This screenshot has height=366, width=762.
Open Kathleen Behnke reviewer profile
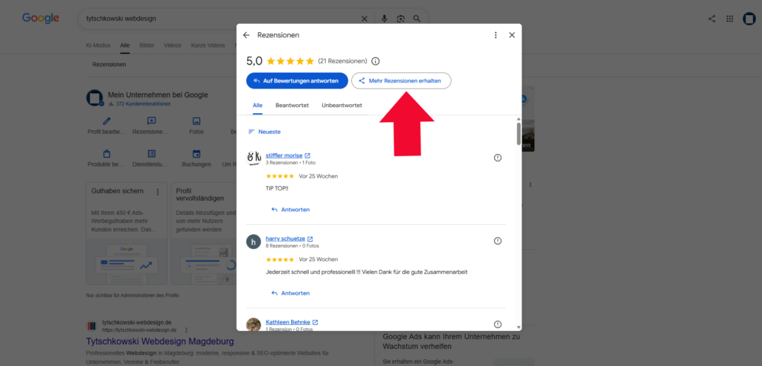point(288,322)
